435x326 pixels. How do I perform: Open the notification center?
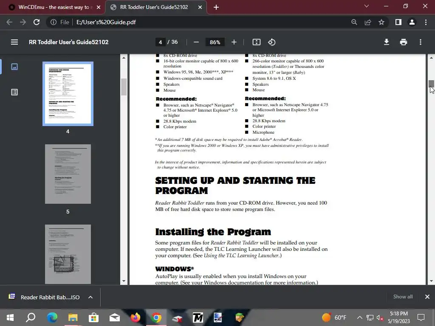[421, 318]
